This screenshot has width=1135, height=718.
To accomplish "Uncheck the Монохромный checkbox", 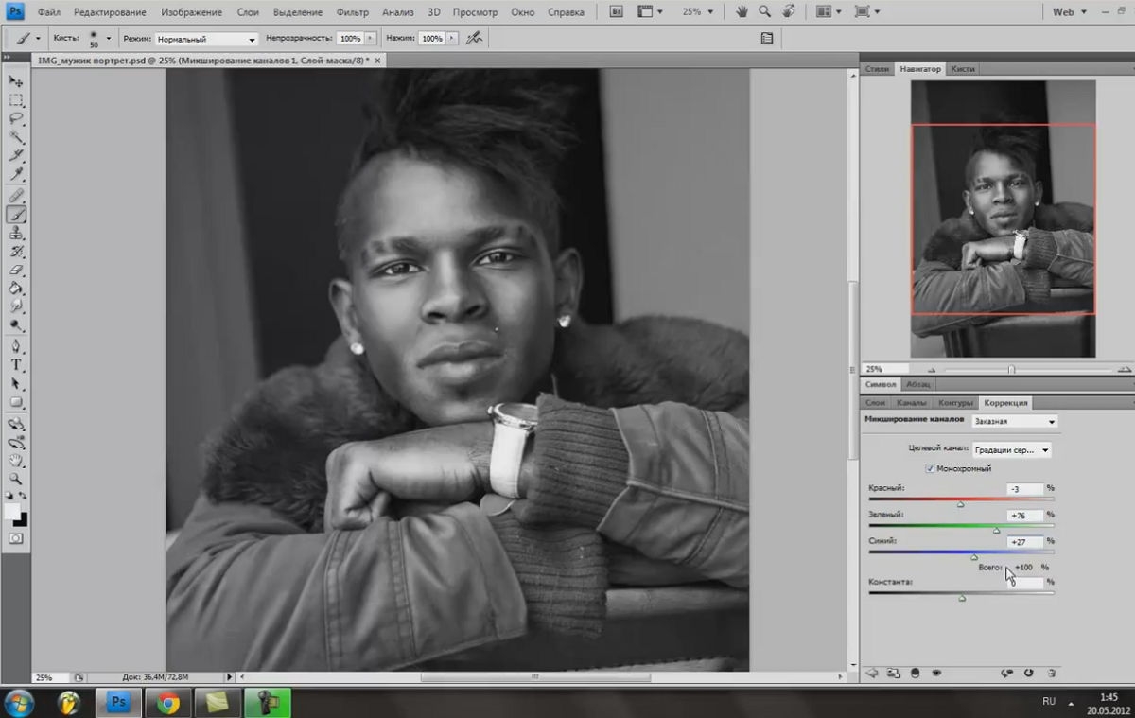I will pyautogui.click(x=930, y=468).
